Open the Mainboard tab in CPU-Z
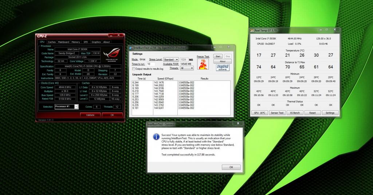The height and width of the screenshot is (195, 373). (63, 42)
